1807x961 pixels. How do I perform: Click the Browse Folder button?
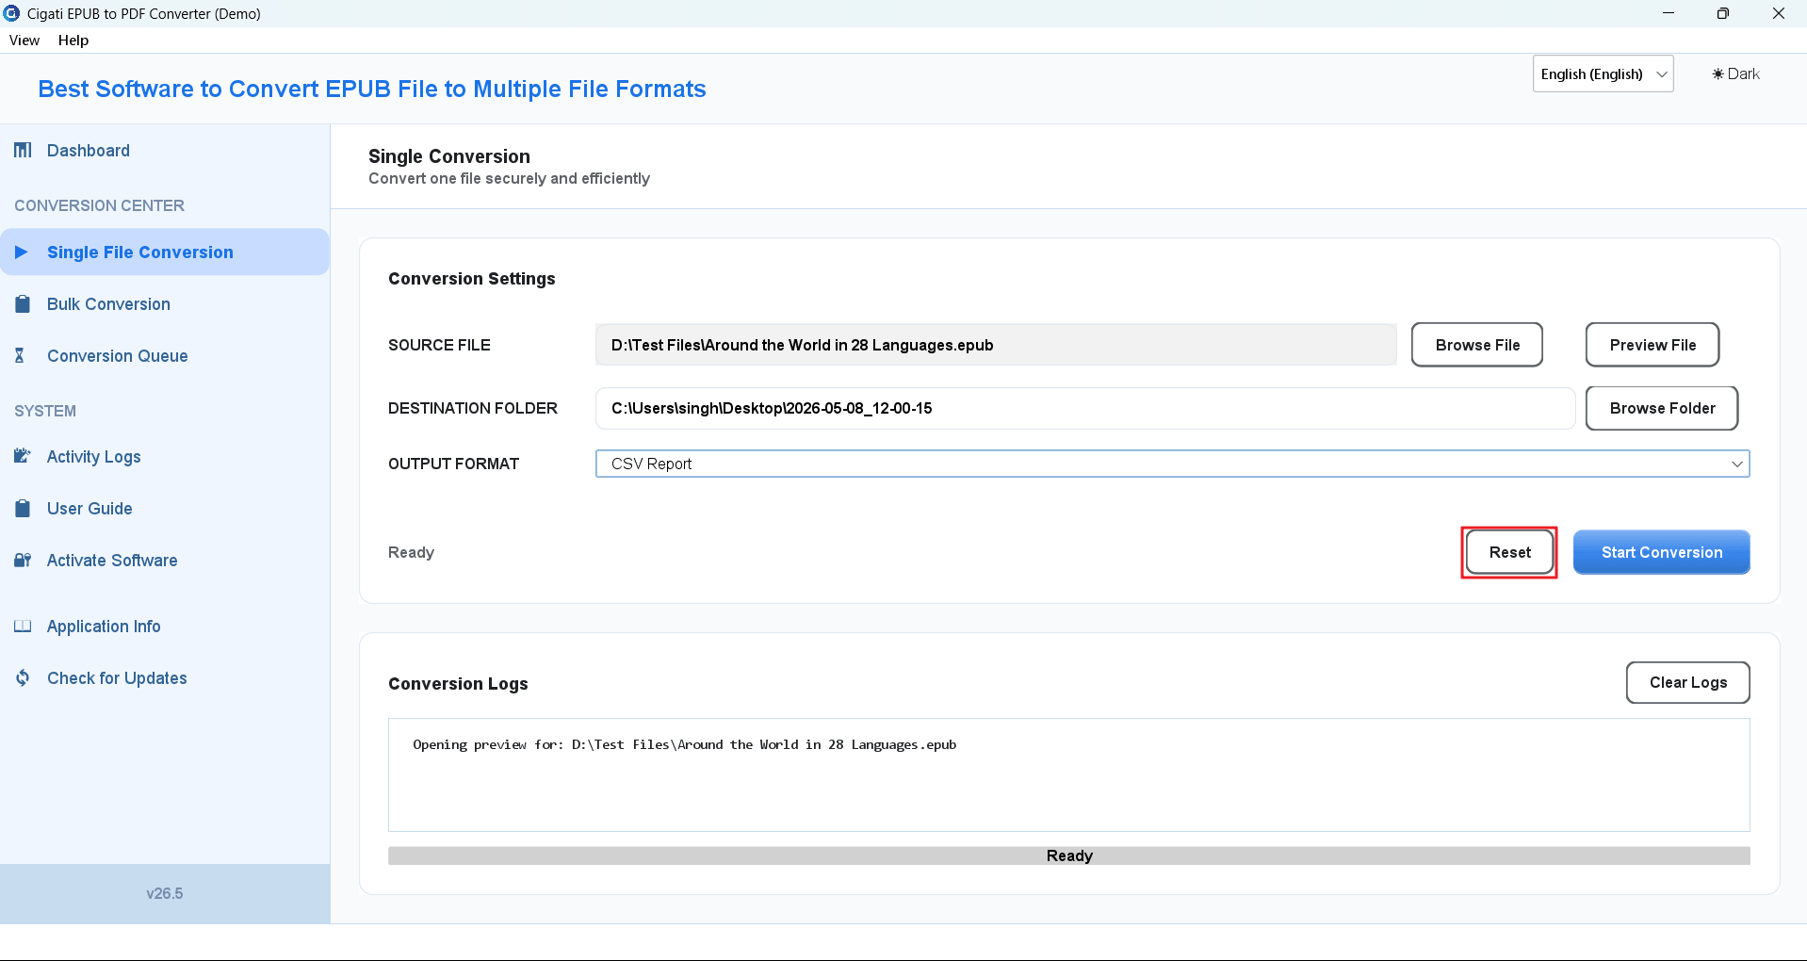click(1662, 408)
